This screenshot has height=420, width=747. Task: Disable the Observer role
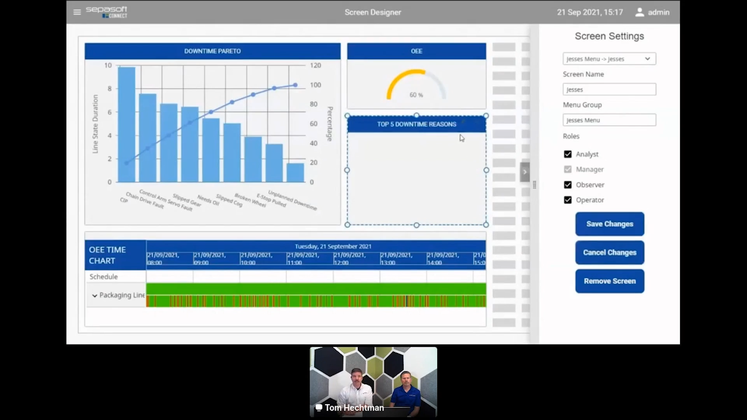568,185
